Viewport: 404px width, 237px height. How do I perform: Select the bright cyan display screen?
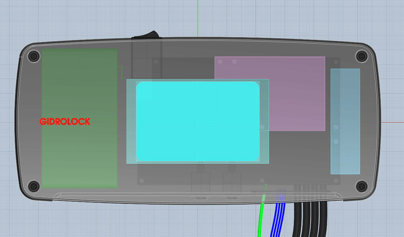pyautogui.click(x=198, y=121)
